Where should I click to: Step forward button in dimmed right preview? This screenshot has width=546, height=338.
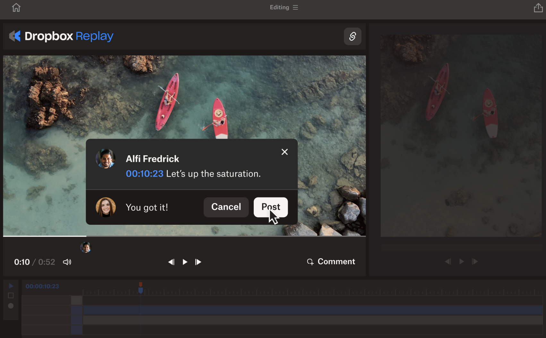[x=475, y=262]
